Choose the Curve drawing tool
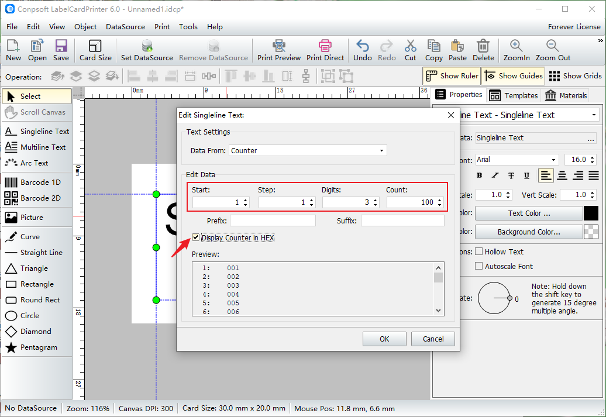 tap(37, 236)
